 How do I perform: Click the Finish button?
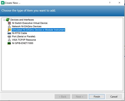97,97
